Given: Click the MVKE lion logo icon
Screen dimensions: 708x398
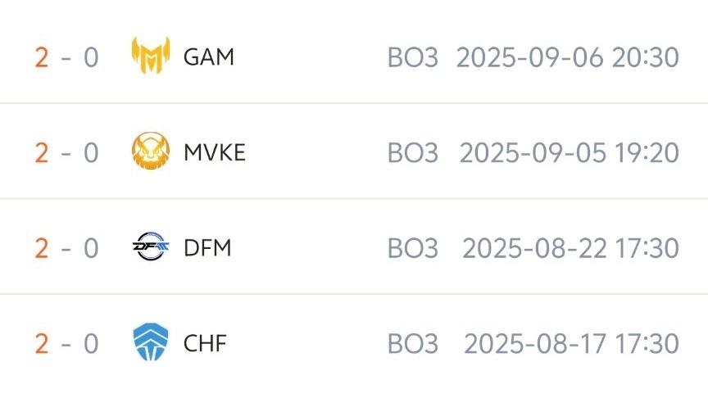Looking at the screenshot, I should (151, 152).
